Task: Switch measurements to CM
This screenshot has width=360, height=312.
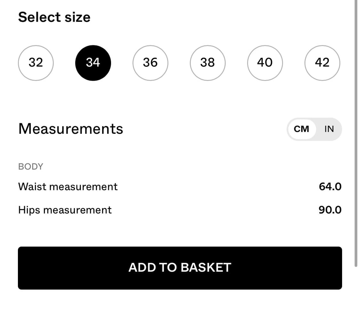Action: click(301, 129)
